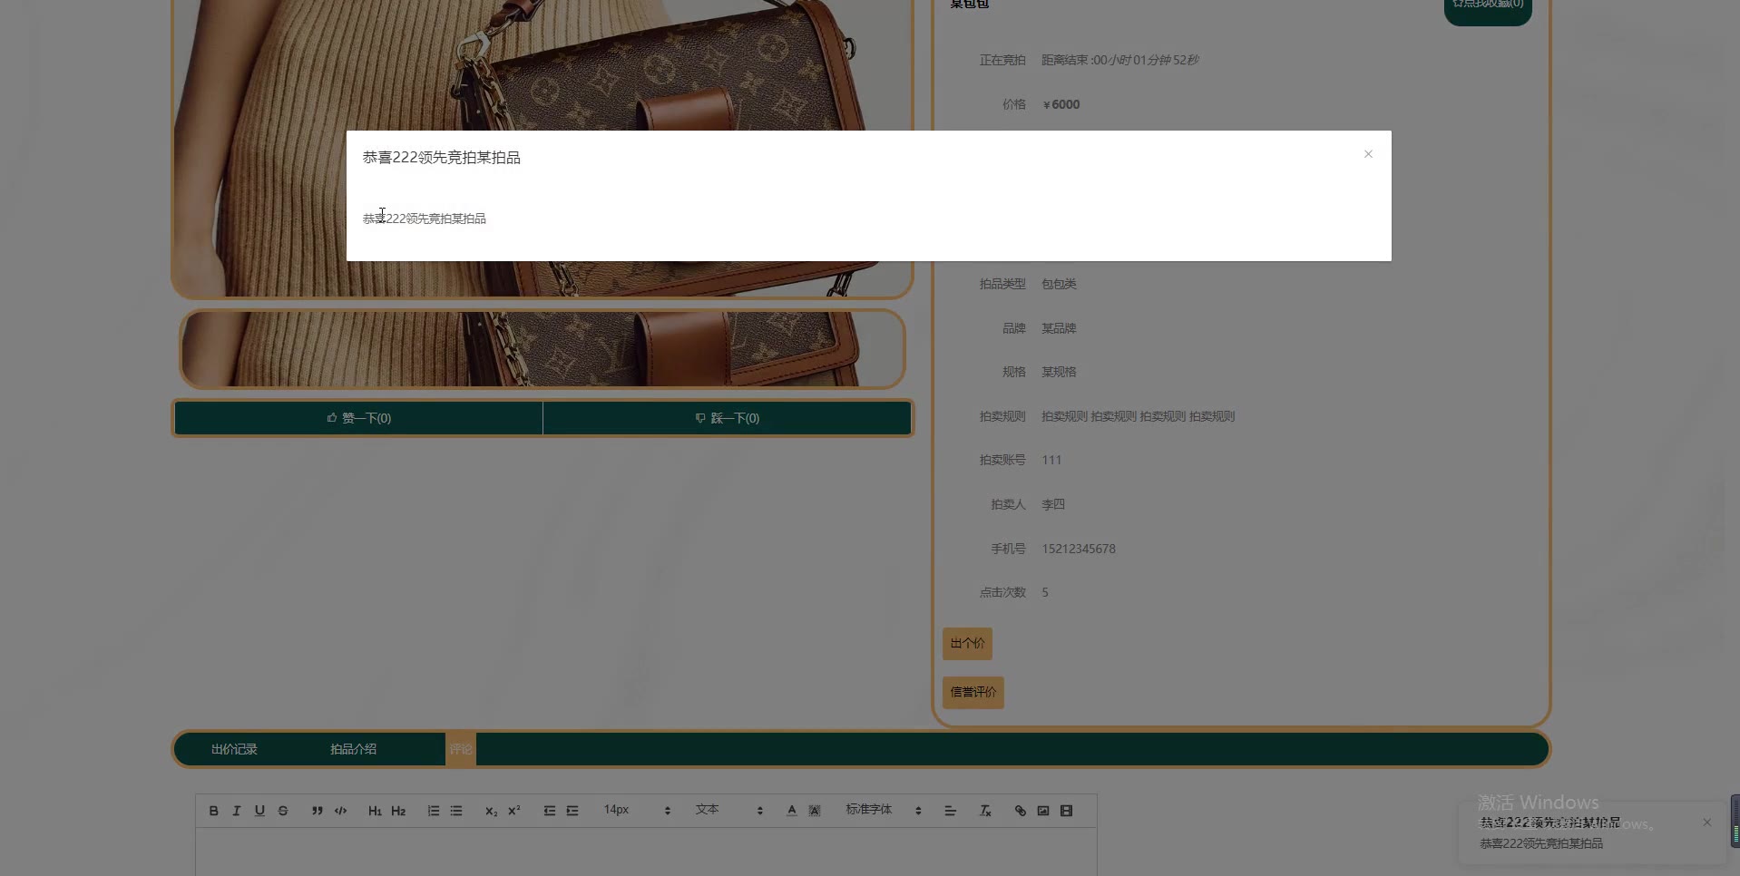Click the 某规格 specification value
The height and width of the screenshot is (876, 1740).
point(1059,372)
